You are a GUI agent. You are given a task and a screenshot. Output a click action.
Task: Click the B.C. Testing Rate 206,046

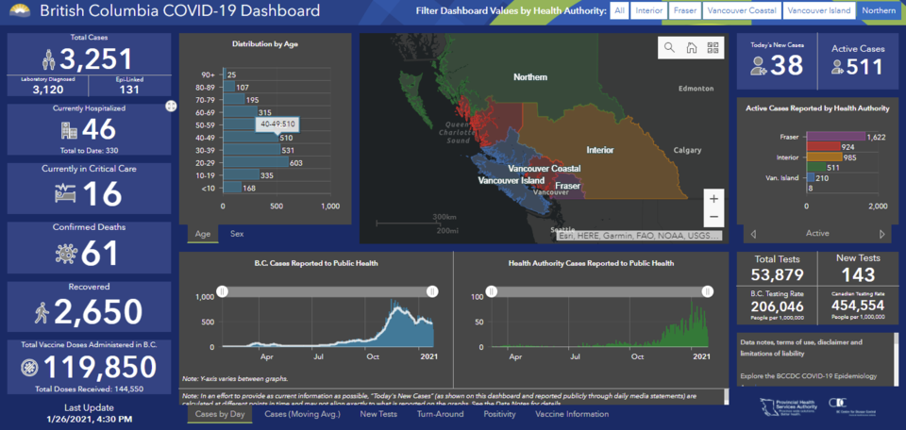[x=777, y=306]
